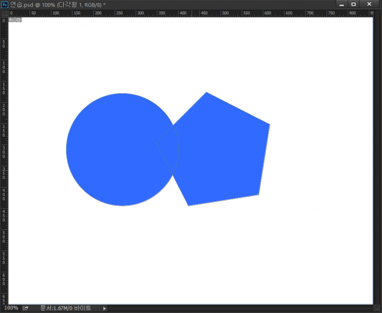This screenshot has width=382, height=313.
Task: Click the Photoshop icon in the title bar
Action: click(x=5, y=4)
